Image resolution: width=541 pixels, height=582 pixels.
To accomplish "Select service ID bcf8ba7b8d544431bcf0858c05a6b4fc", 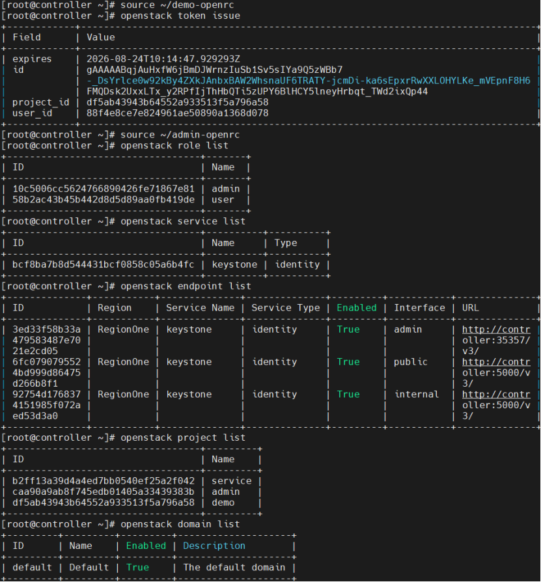I will 104,265.
